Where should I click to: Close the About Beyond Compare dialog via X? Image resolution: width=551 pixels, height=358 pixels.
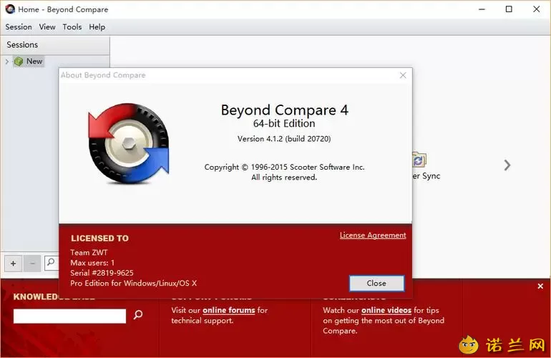click(x=403, y=75)
